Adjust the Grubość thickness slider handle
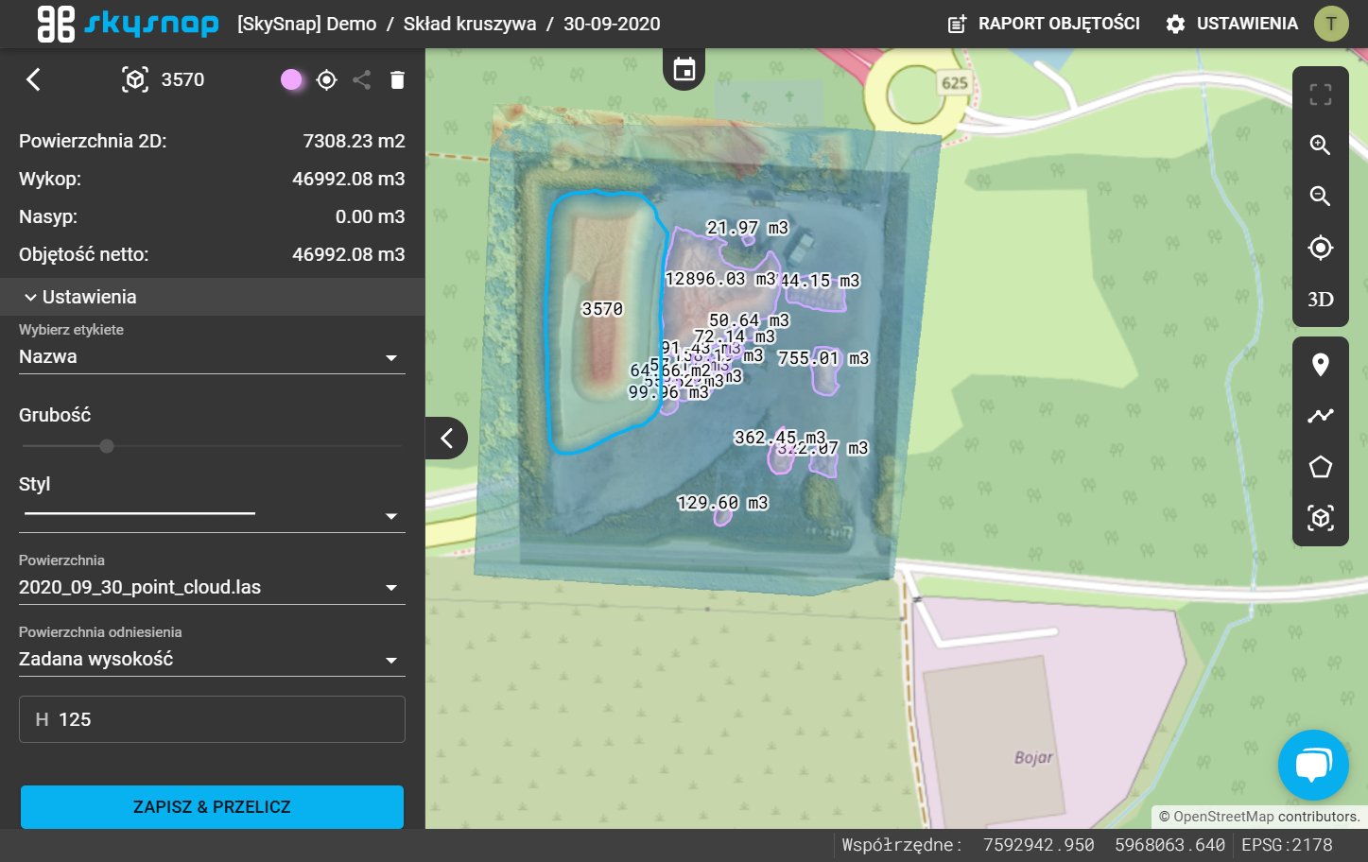The height and width of the screenshot is (862, 1368). [x=107, y=446]
